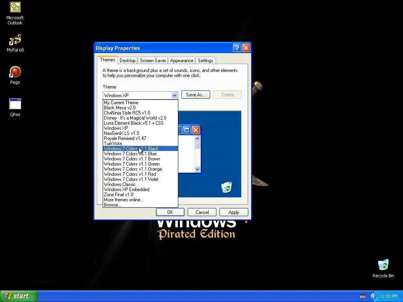Select ChaNinja Style RC5 v1.0 theme
Image resolution: width=403 pixels, height=302 pixels.
[140, 113]
